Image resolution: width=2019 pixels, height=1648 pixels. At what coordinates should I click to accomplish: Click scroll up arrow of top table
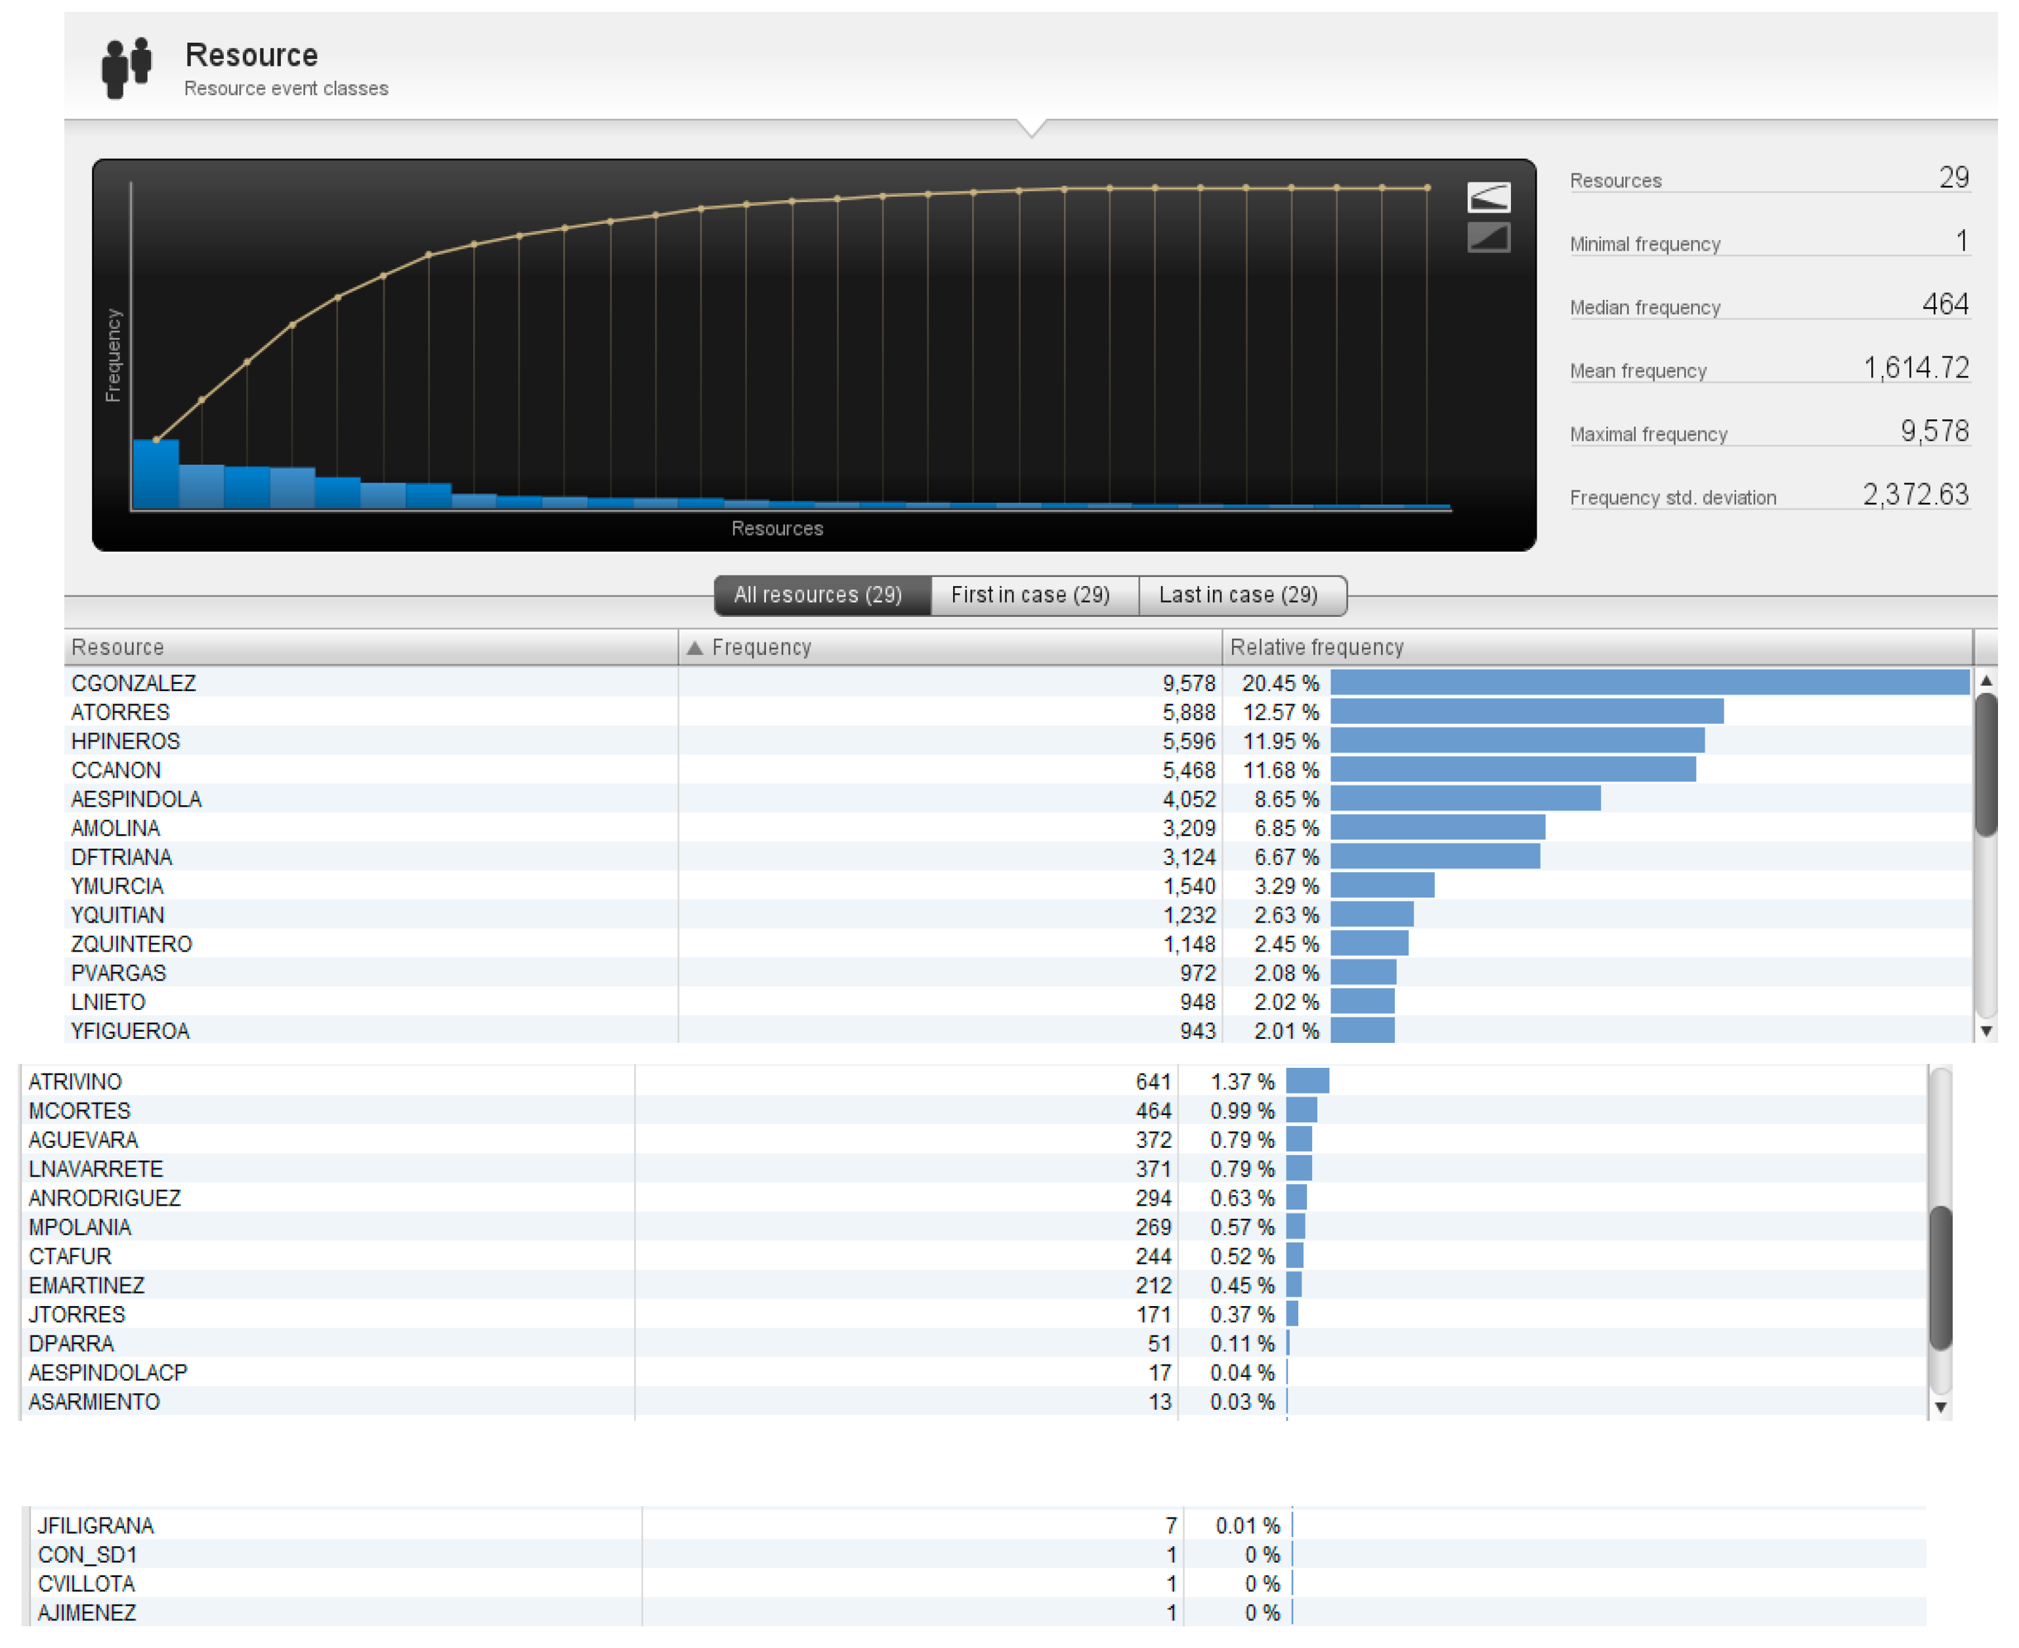pos(1986,681)
